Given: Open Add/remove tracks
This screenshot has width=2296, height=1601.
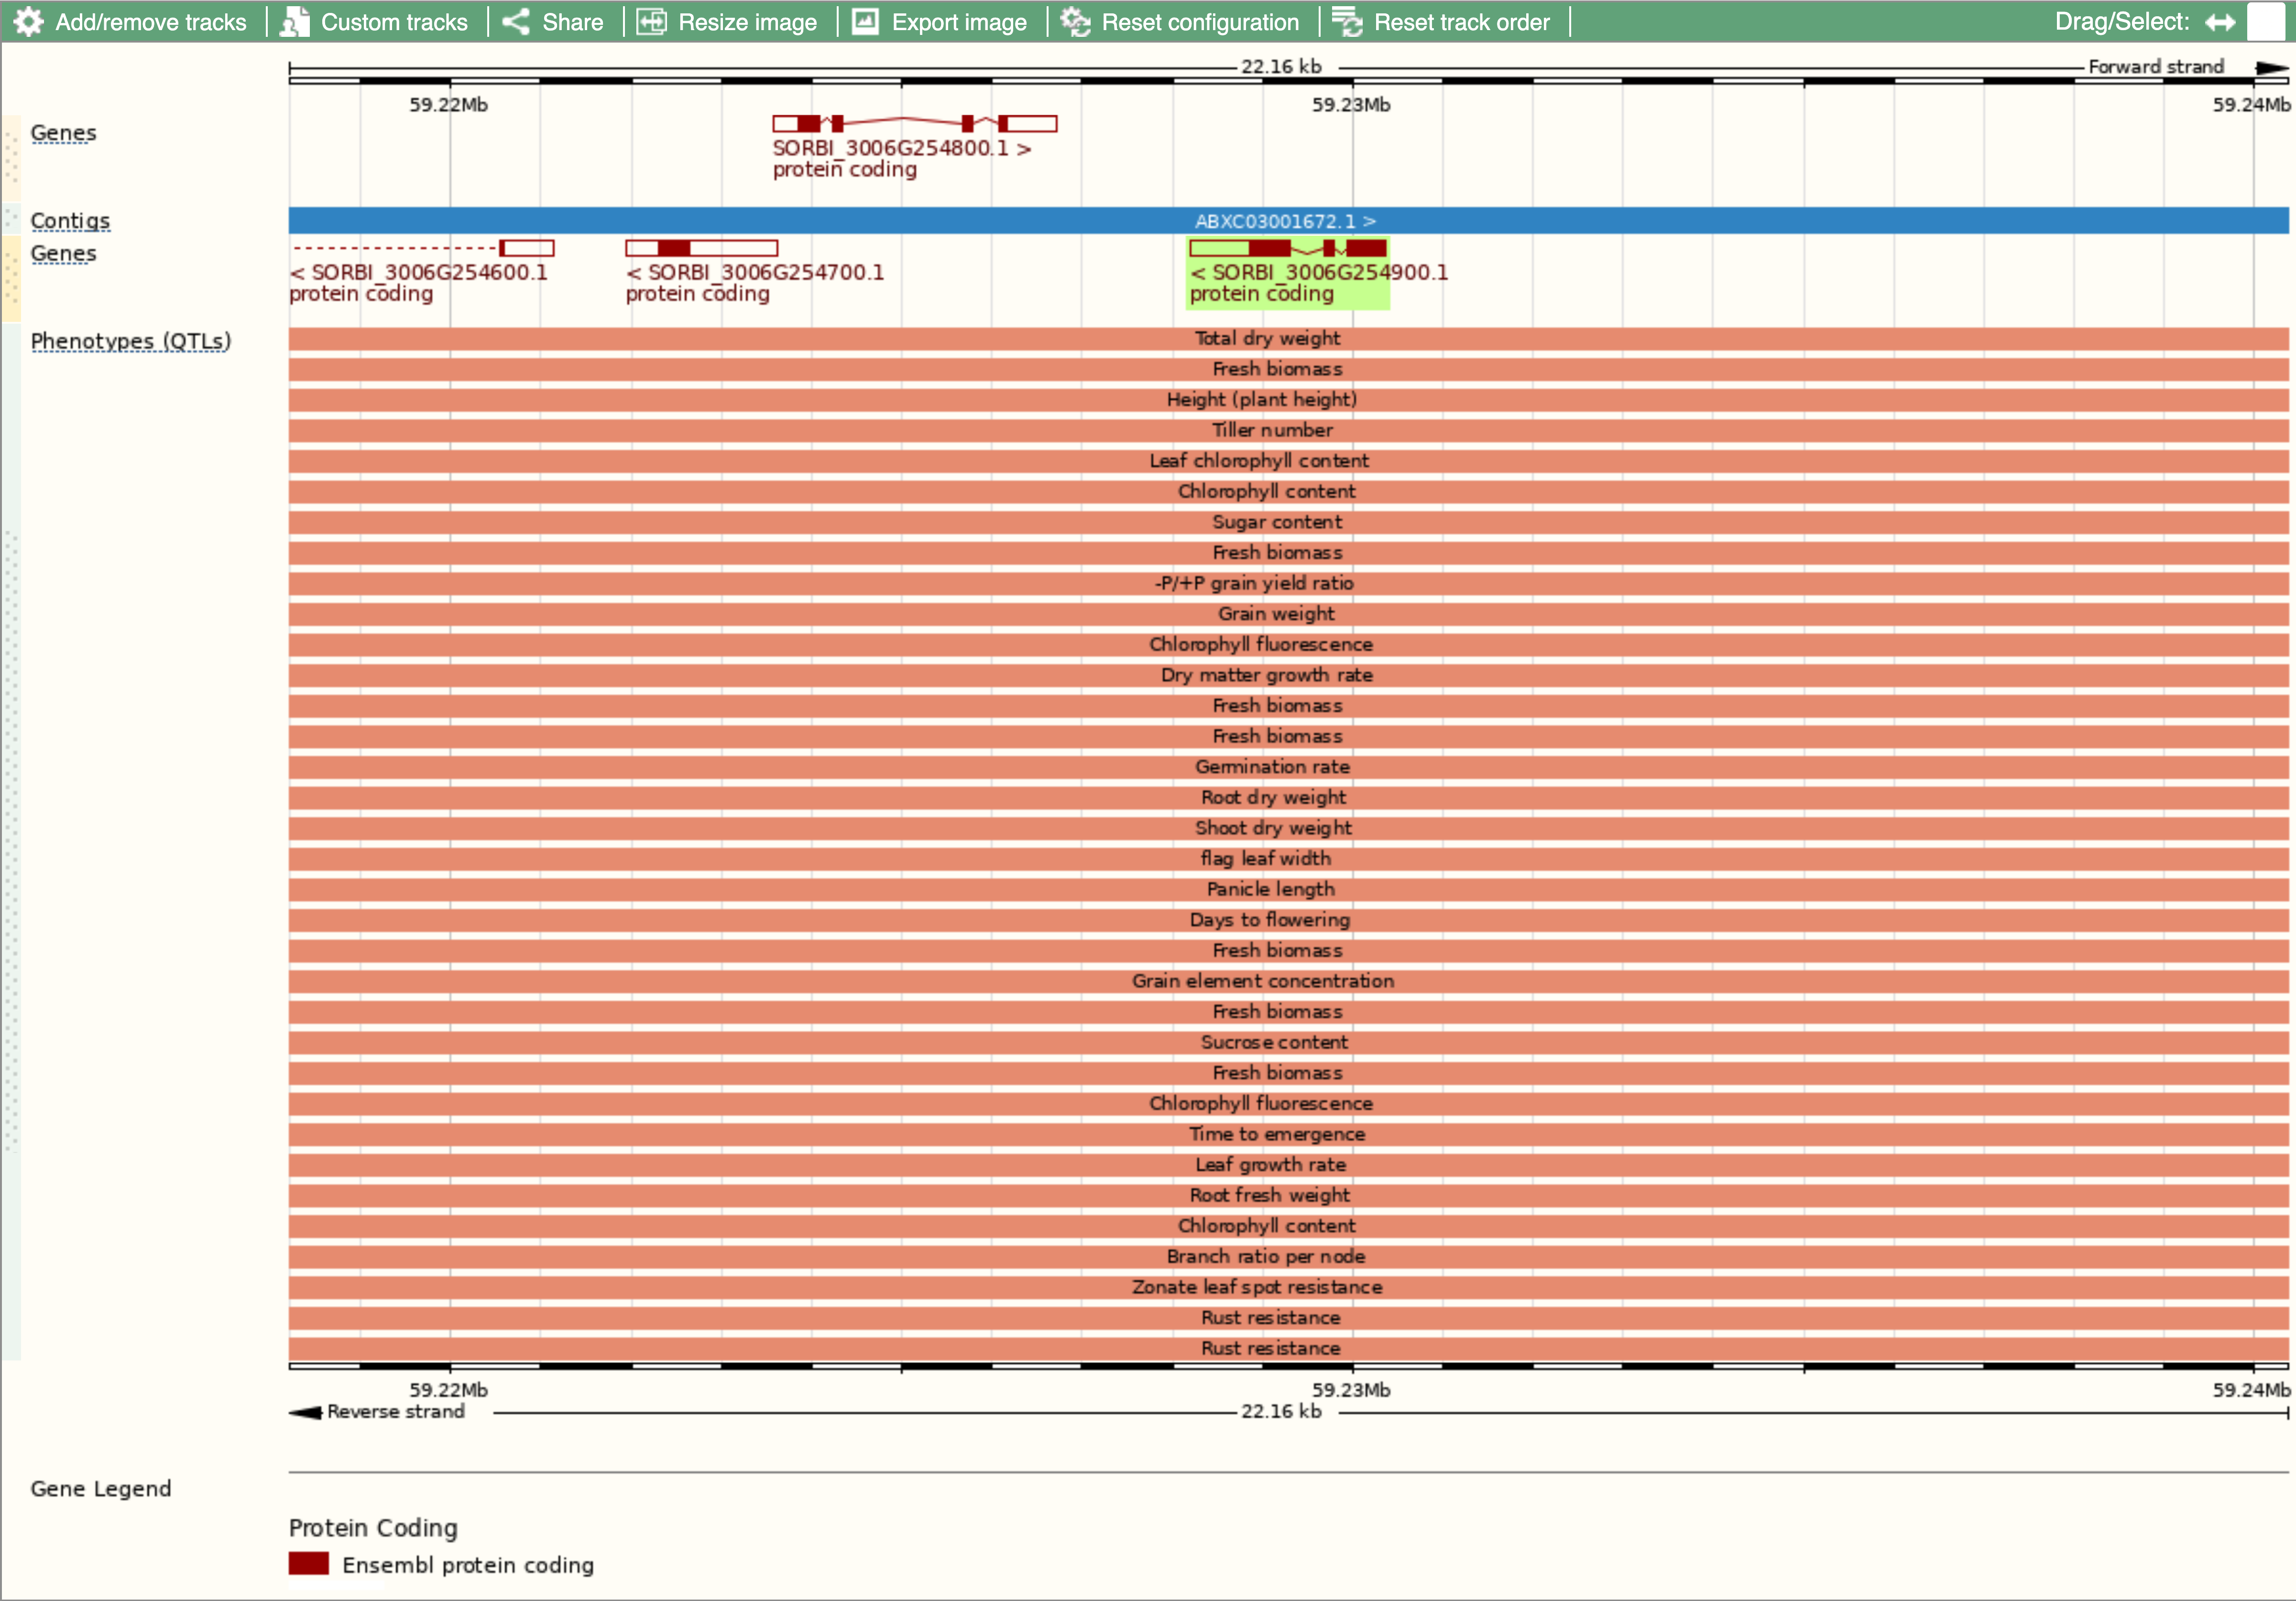Looking at the screenshot, I should (150, 21).
